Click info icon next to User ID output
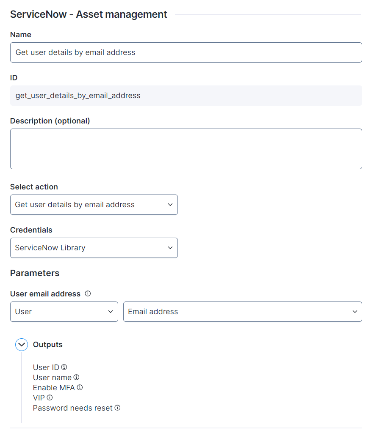Image resolution: width=374 pixels, height=433 pixels. (64, 367)
